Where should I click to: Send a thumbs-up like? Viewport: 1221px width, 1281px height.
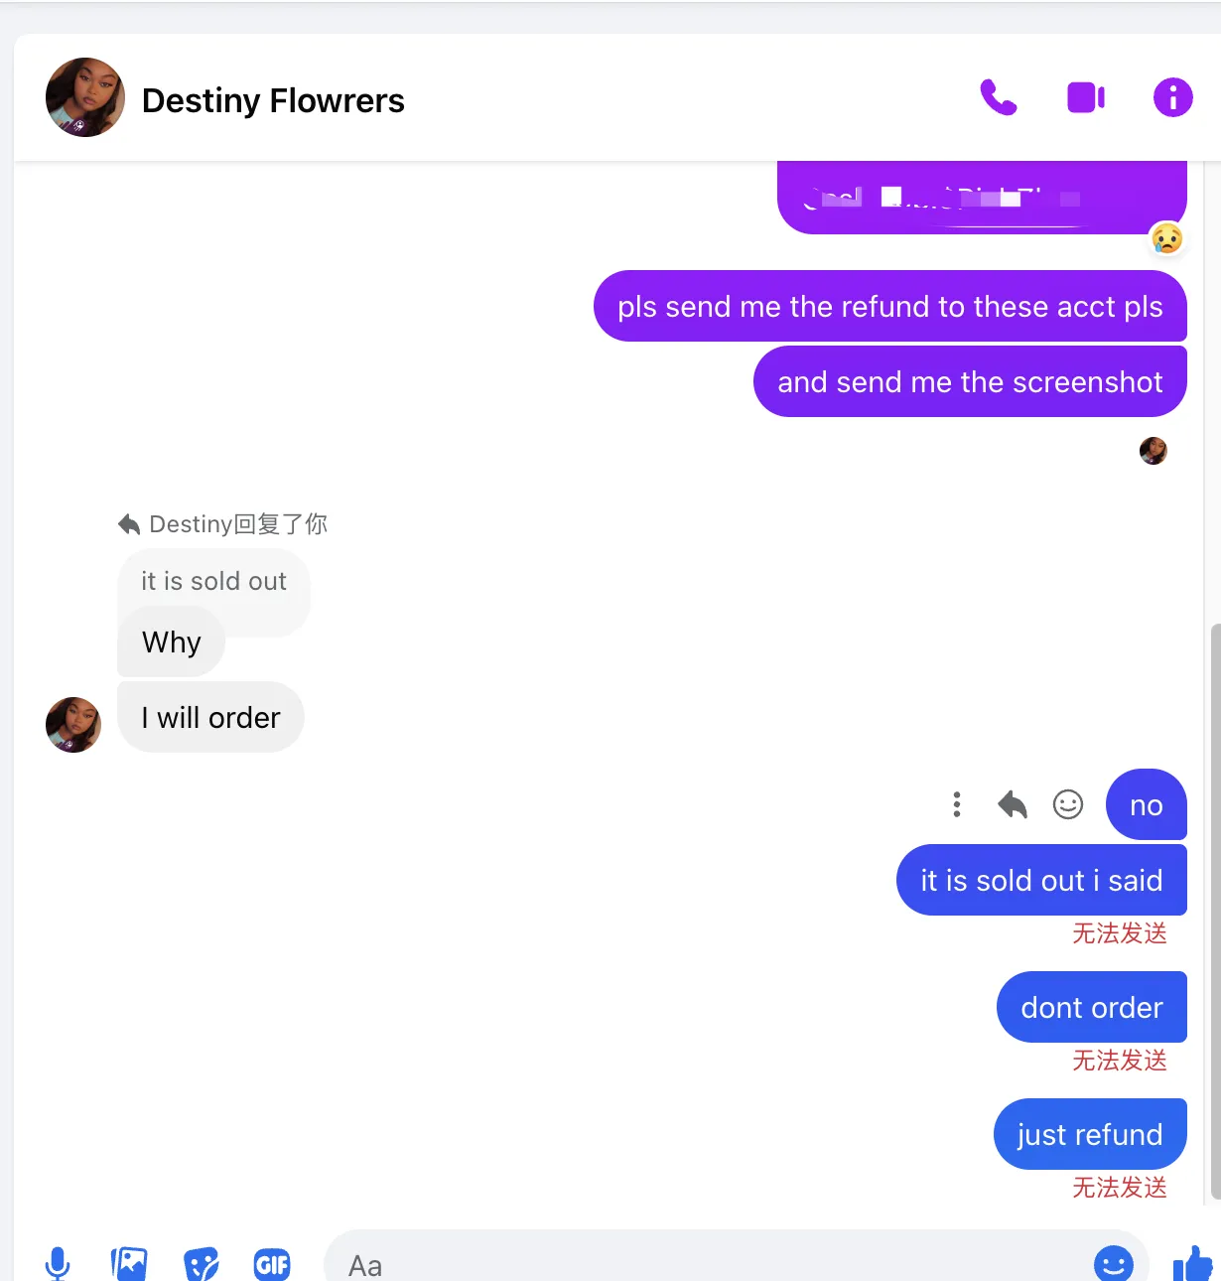pos(1193,1264)
